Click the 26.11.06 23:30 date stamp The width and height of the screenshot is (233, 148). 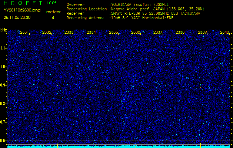point(17,17)
